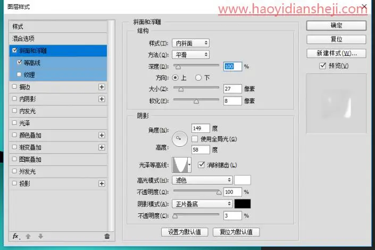Click the 大小 value field showing 27
Image resolution: width=375 pixels, height=250 pixels.
232,89
